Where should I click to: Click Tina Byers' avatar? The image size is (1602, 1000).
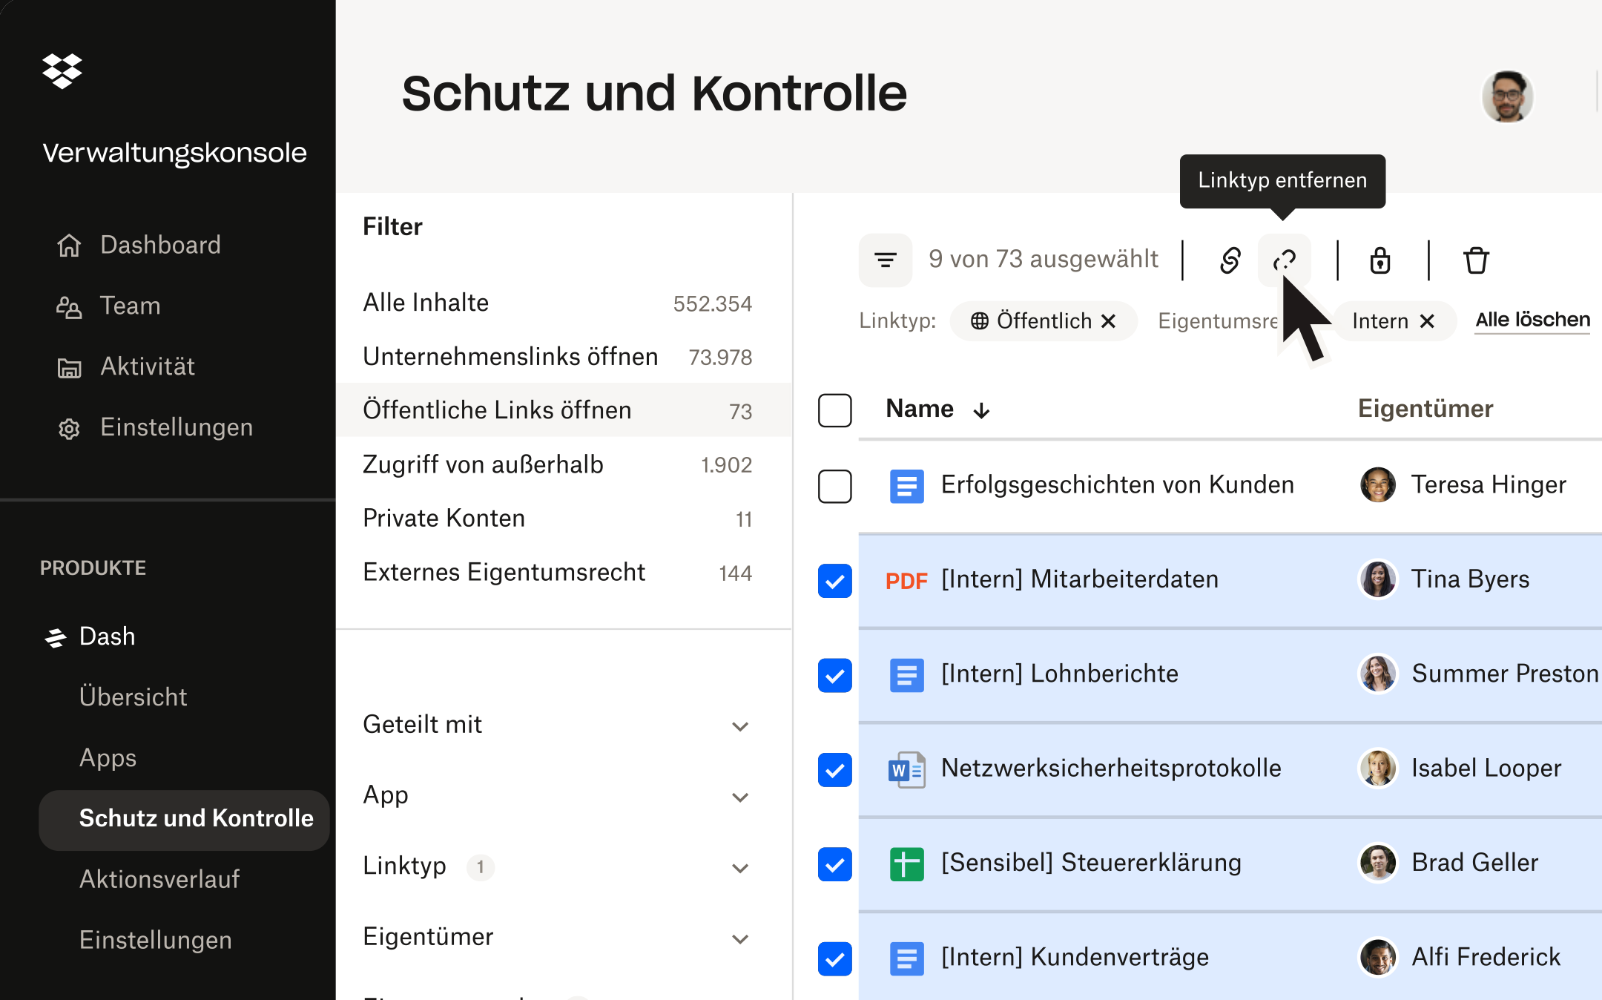[1378, 579]
